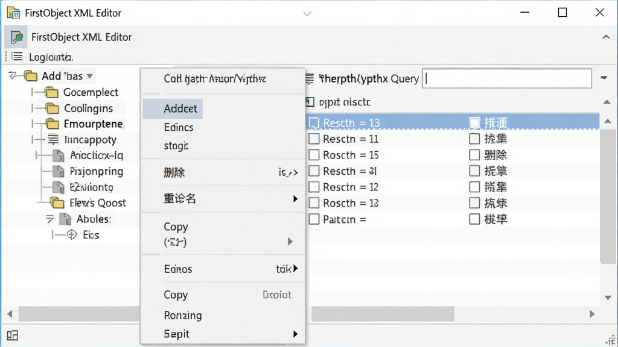618x347 pixels.
Task: Collapse the FirstObject XML Editor header with the chevron
Action: [606, 37]
